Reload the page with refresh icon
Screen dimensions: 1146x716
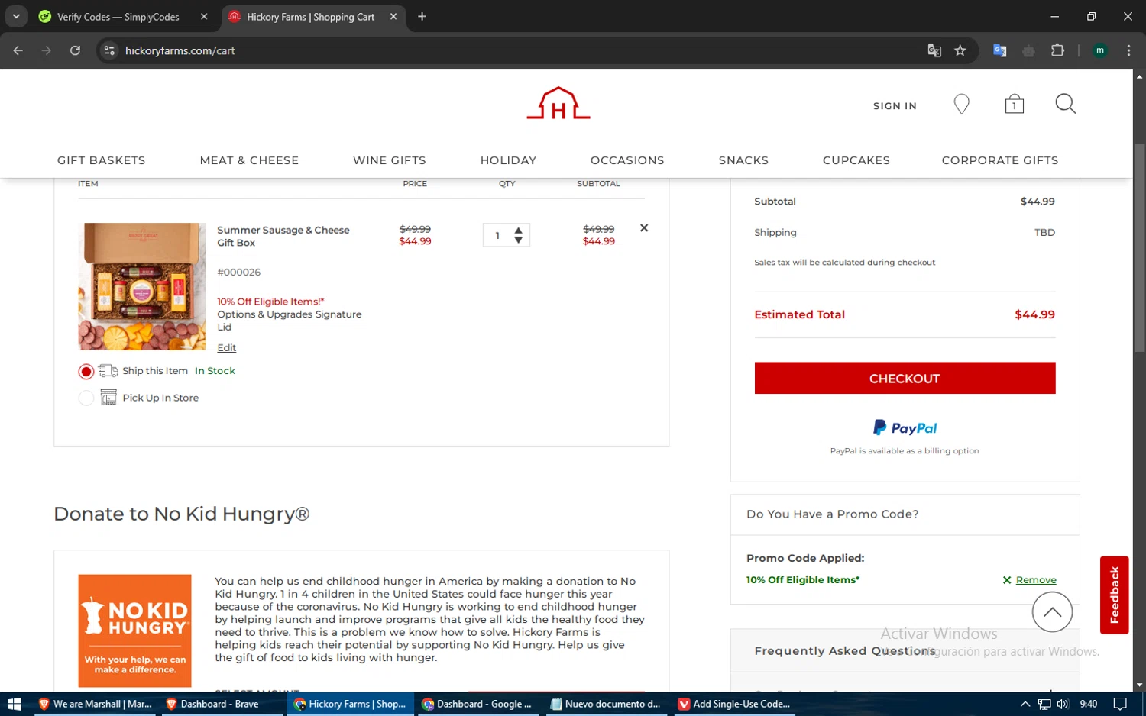point(75,50)
